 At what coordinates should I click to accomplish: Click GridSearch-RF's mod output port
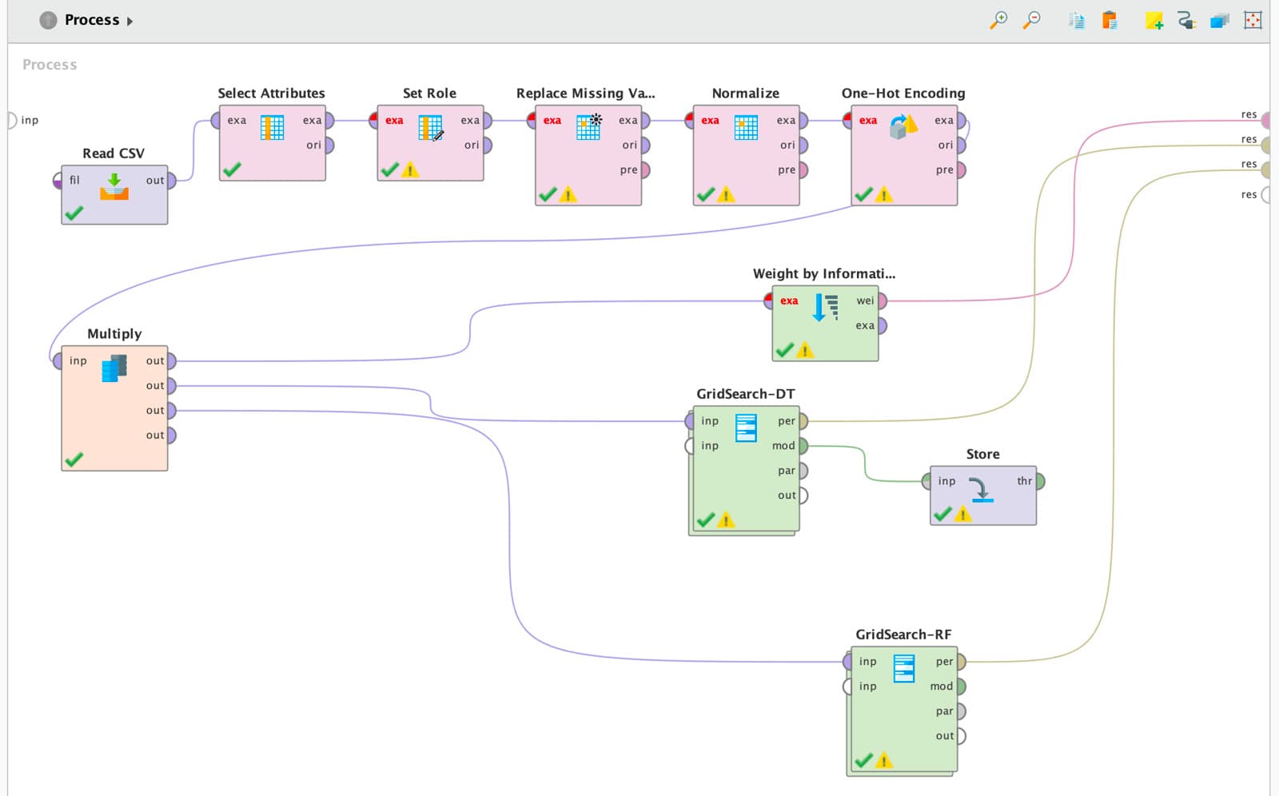tap(960, 687)
